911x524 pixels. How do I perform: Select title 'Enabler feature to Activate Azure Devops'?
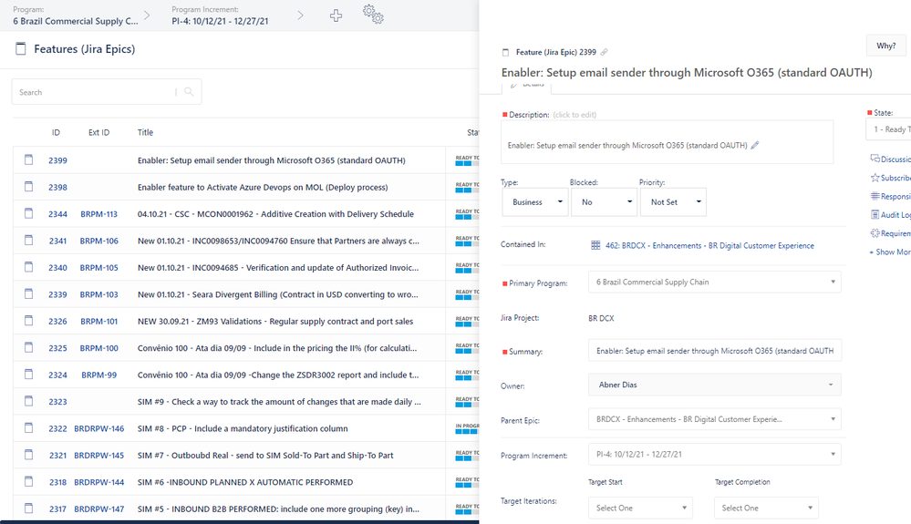(x=263, y=188)
